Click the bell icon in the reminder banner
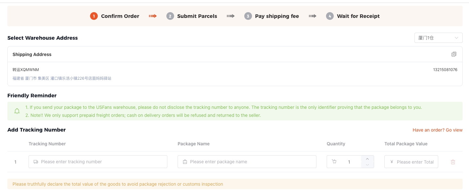The height and width of the screenshot is (194, 469). point(17,111)
